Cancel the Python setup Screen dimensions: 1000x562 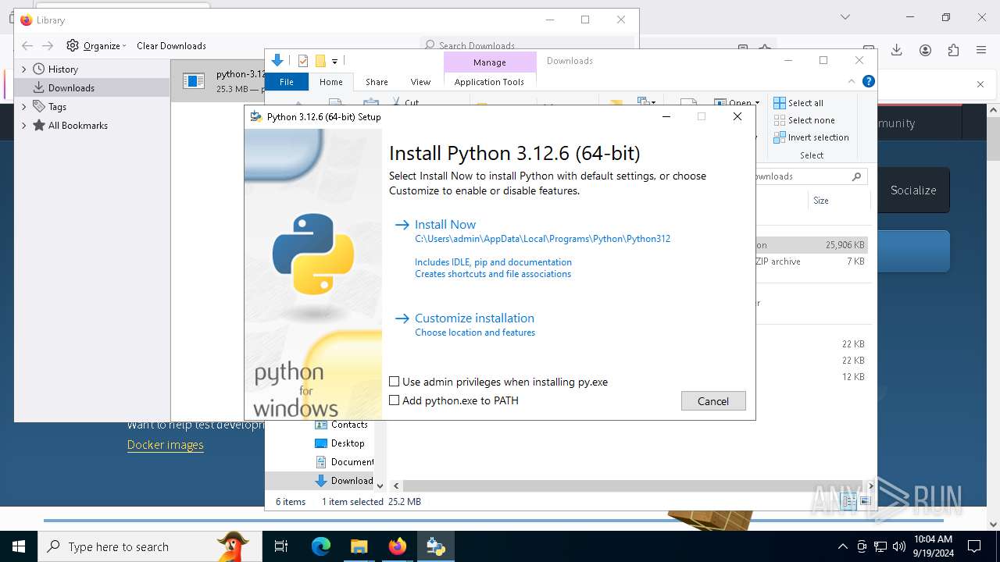[713, 400]
